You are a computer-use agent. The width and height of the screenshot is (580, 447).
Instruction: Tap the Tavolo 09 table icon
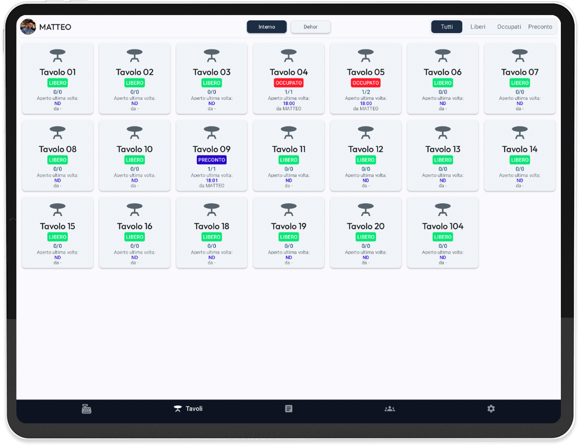[x=212, y=132]
